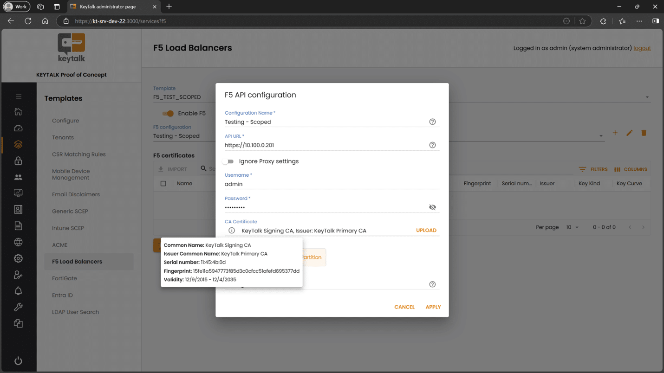Click the Username input field
The image size is (664, 373).
point(332,184)
